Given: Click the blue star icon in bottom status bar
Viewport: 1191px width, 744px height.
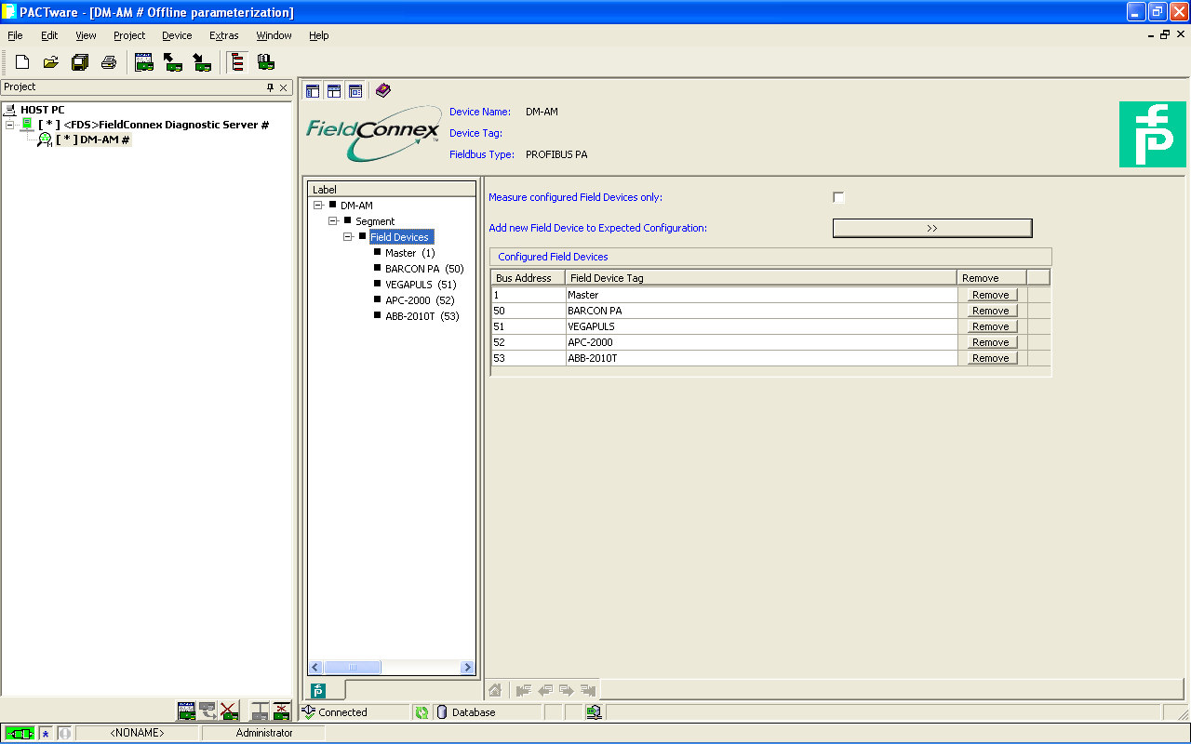Looking at the screenshot, I should pyautogui.click(x=46, y=734).
